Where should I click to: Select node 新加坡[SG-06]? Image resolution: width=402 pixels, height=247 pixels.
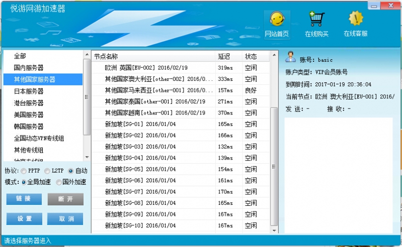tap(181, 180)
